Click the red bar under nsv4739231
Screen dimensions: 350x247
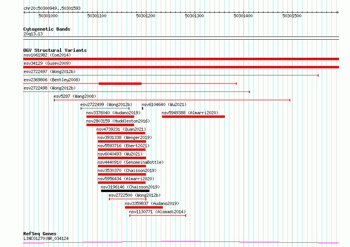point(121,133)
